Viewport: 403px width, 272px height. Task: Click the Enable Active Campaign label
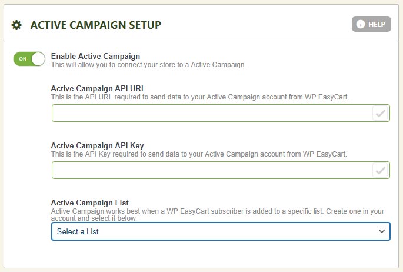pyautogui.click(x=95, y=56)
